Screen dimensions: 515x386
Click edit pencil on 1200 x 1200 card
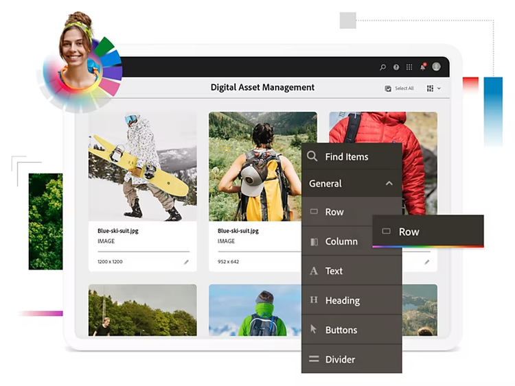point(186,262)
